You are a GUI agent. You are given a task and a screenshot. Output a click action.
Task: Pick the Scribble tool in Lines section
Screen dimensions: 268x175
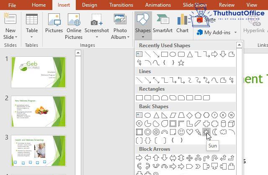[x=232, y=80]
